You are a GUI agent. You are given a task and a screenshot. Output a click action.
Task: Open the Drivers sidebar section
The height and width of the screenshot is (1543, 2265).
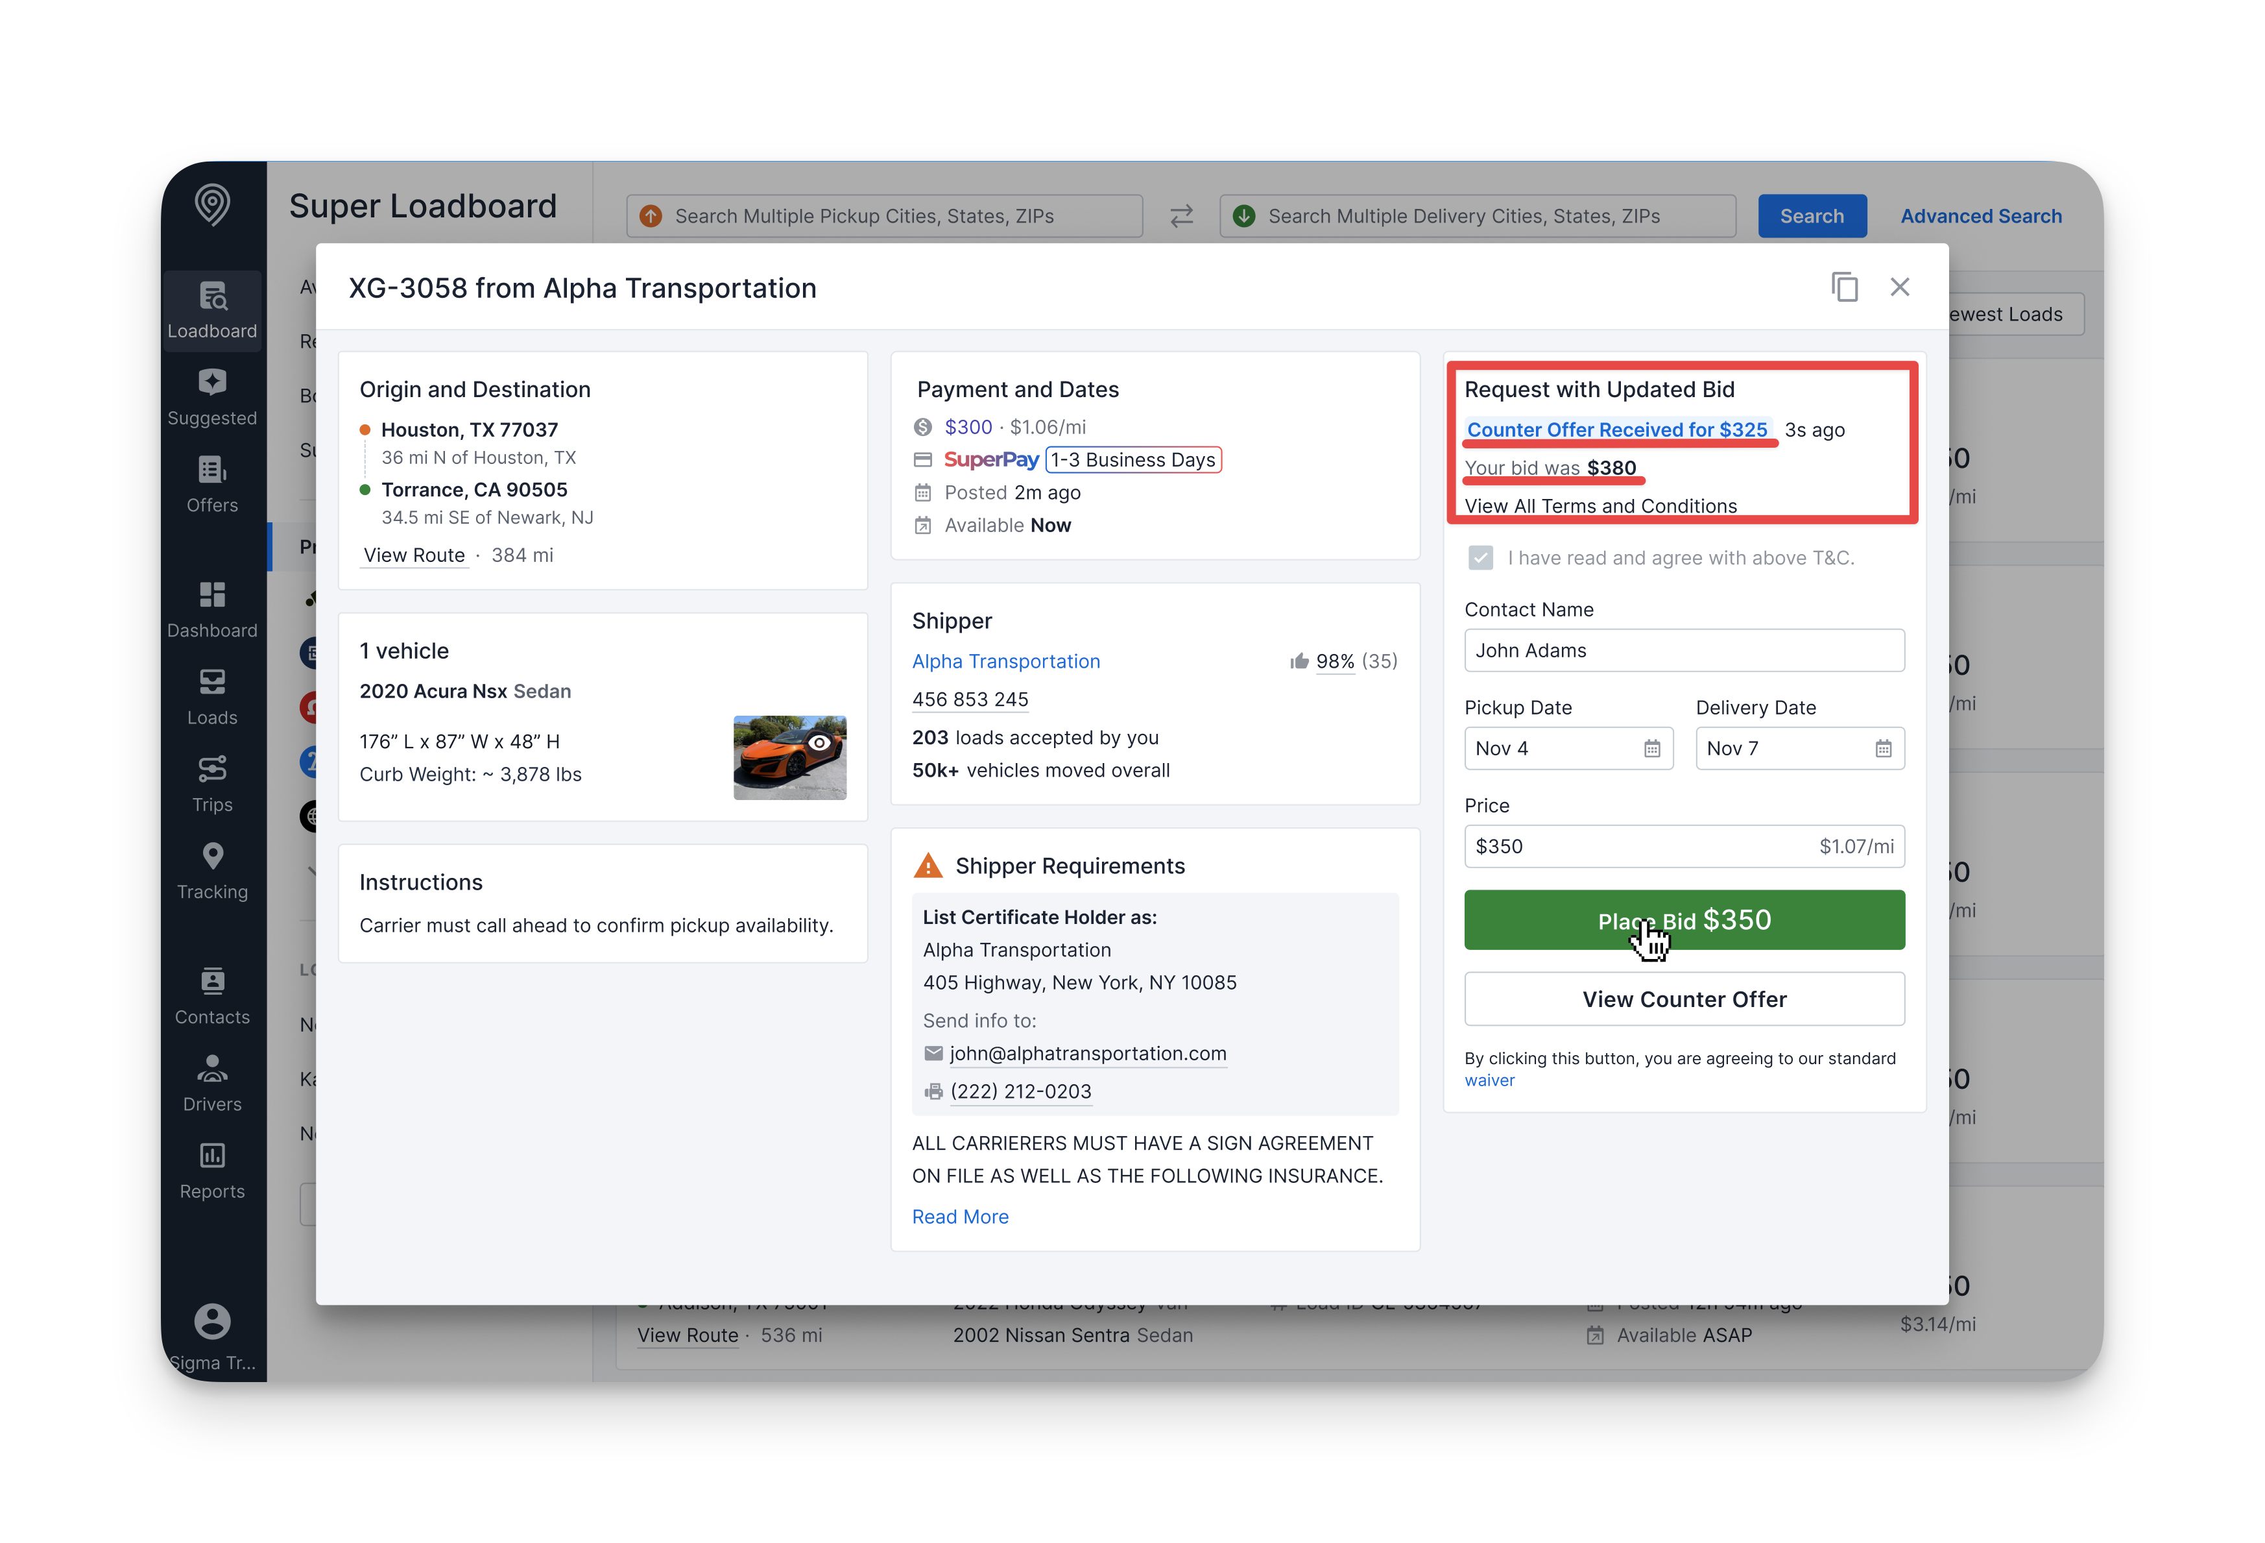click(213, 1084)
